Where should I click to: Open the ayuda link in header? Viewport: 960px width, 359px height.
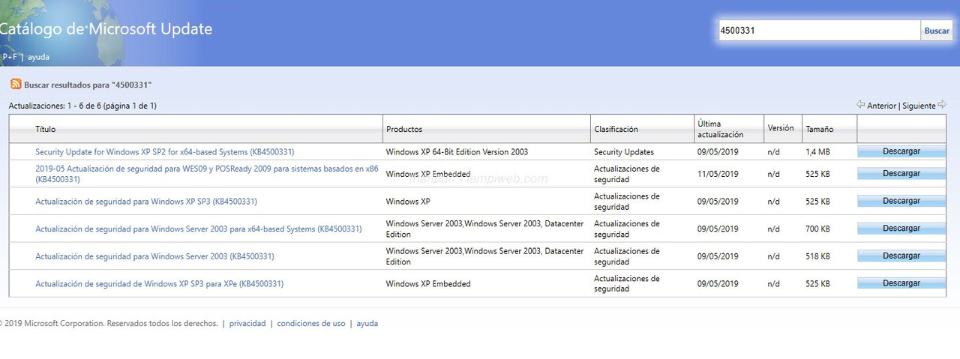click(x=38, y=57)
